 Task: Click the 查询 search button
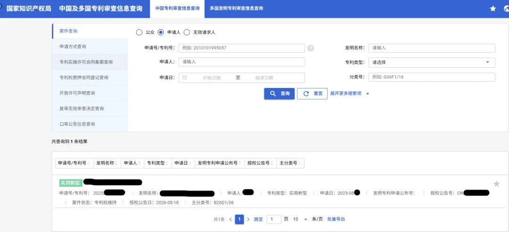[279, 94]
